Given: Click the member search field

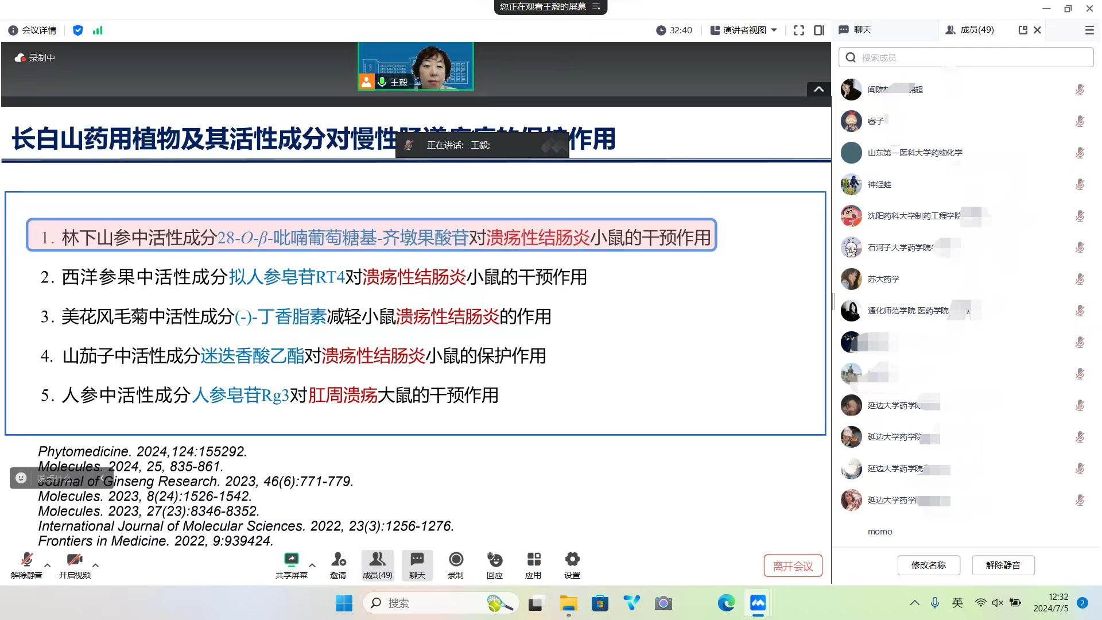Looking at the screenshot, I should pos(966,57).
